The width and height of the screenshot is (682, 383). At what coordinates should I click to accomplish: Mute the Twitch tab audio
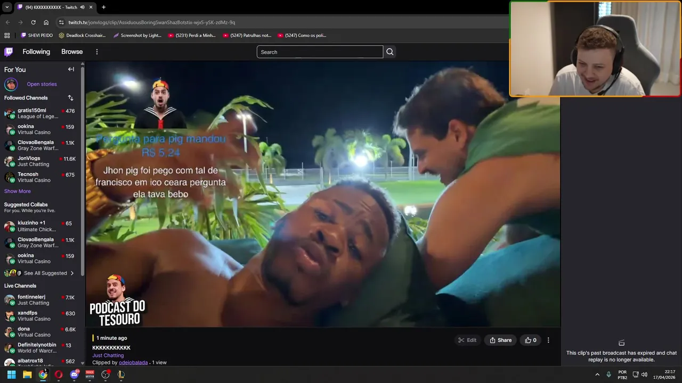pos(82,7)
